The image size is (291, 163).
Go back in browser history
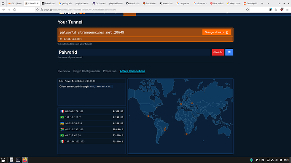[x=3, y=10]
